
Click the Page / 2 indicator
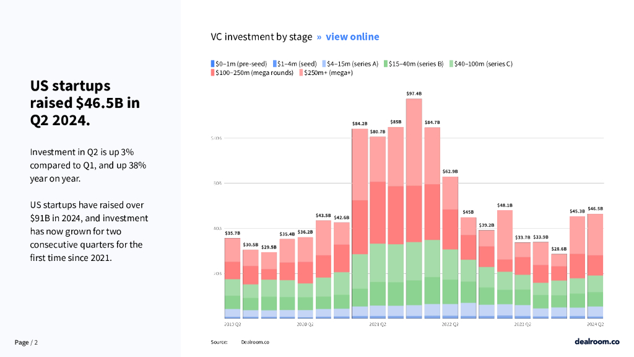tap(27, 342)
